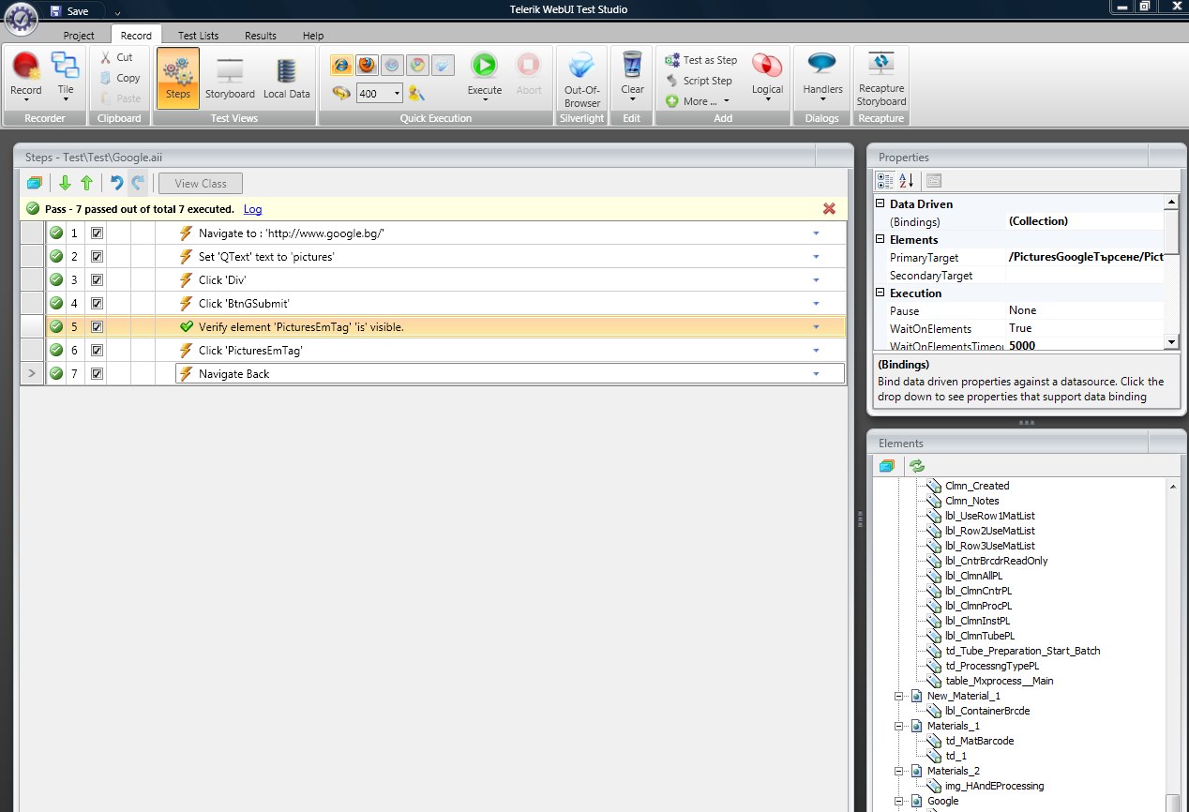Open the Local Data view
The image size is (1189, 812).
coord(287,77)
